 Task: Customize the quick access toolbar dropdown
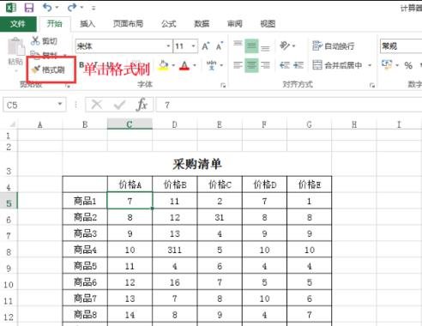(x=93, y=8)
